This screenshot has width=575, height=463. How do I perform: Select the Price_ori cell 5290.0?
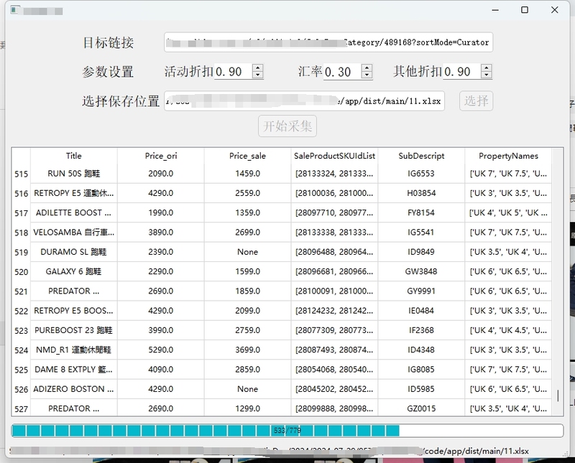pyautogui.click(x=160, y=350)
